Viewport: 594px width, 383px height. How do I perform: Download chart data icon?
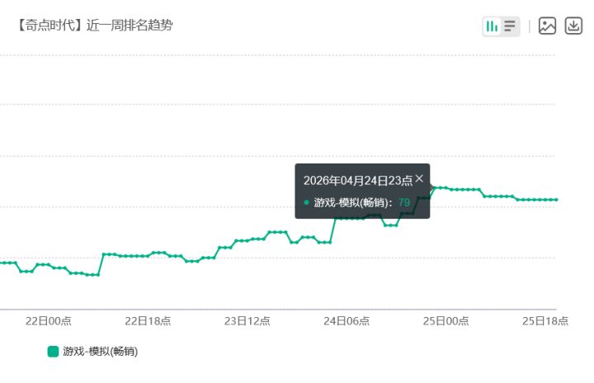573,26
